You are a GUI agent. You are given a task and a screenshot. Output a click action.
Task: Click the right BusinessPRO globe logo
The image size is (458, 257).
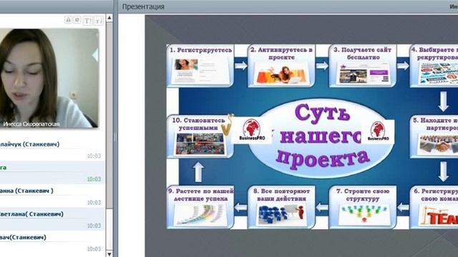tap(378, 131)
